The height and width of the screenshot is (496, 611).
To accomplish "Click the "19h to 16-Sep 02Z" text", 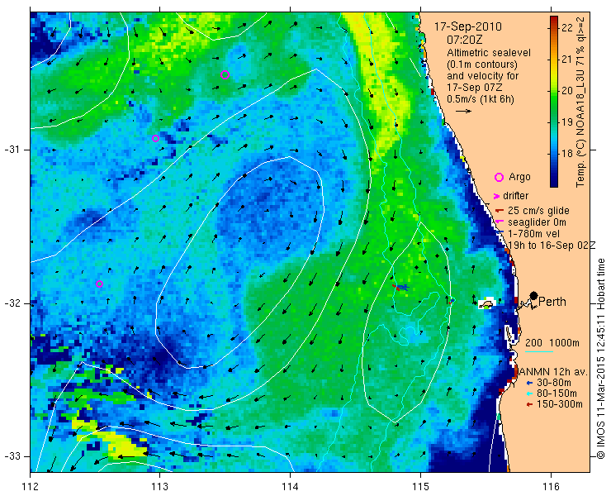I will point(552,245).
